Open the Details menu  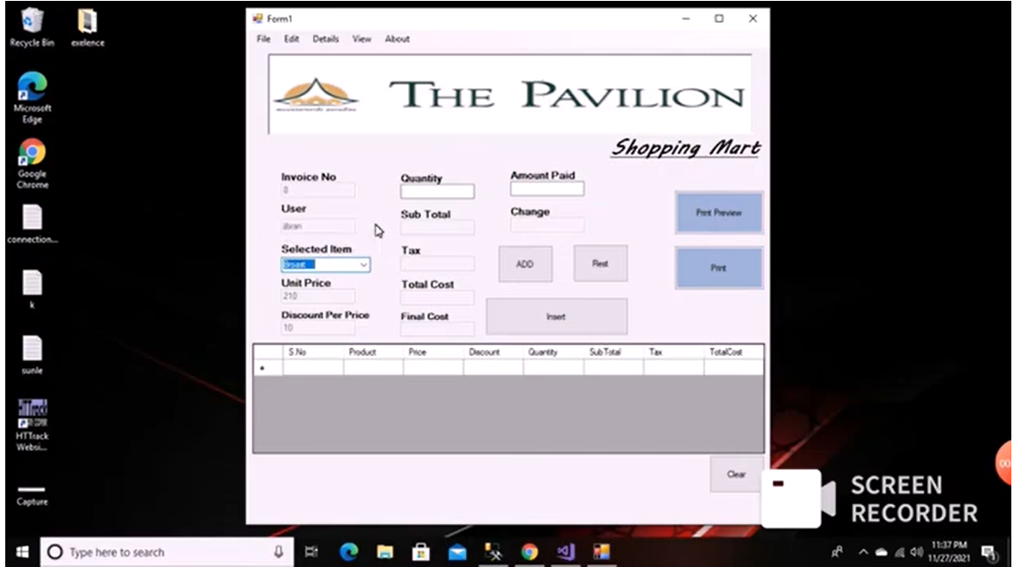[325, 39]
